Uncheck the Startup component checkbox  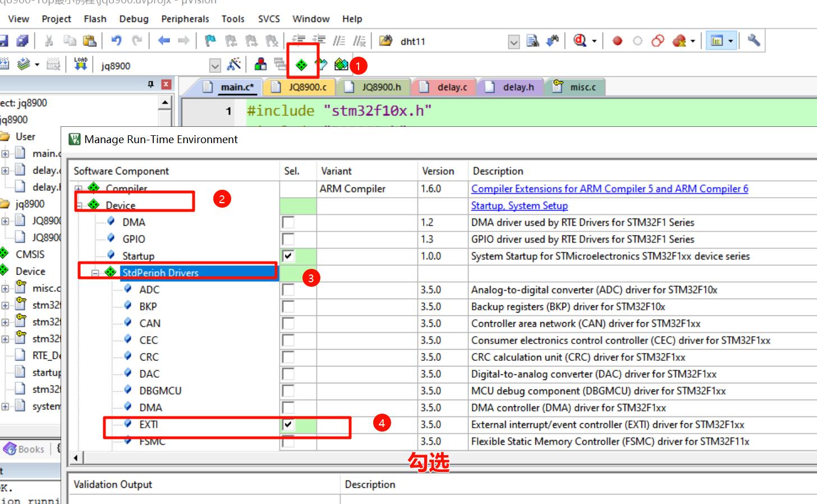coord(288,256)
